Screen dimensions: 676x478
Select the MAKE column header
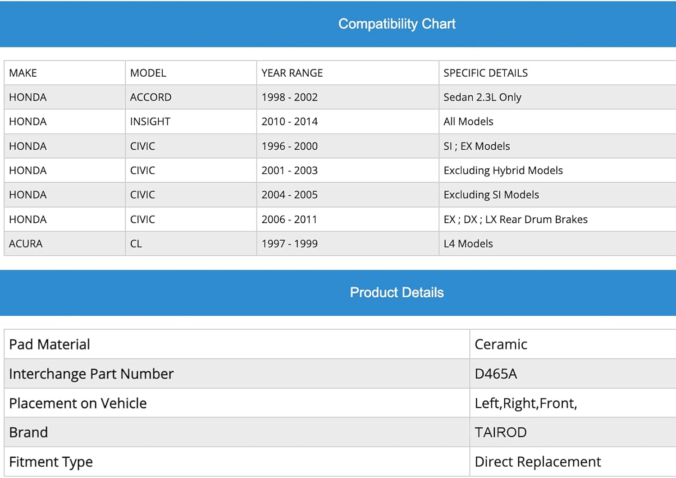(23, 73)
